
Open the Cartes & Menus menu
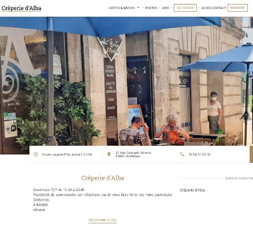pos(121,8)
